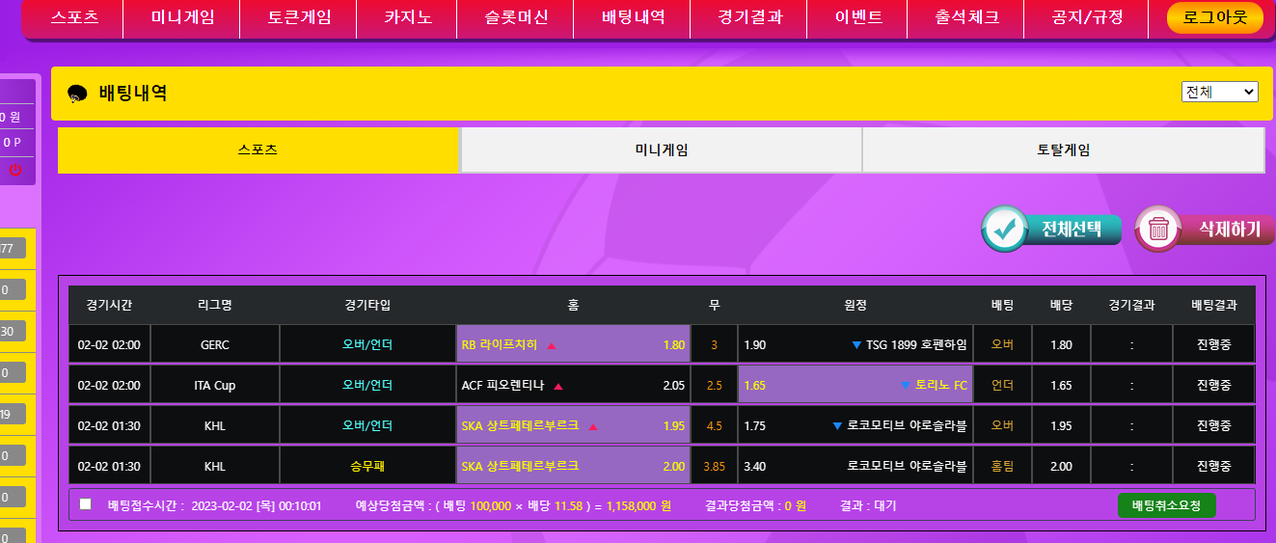The height and width of the screenshot is (543, 1276).
Task: Click the green 배팅취소요청 button
Action: (x=1166, y=505)
